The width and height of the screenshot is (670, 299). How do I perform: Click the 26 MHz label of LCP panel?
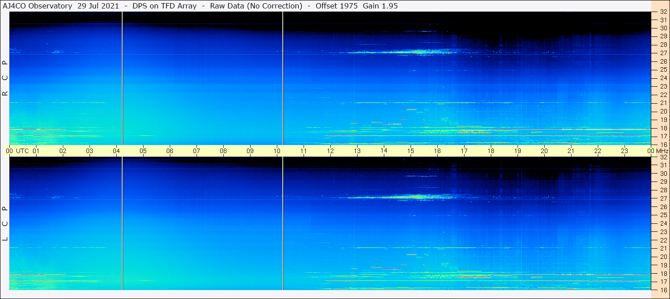click(x=663, y=206)
